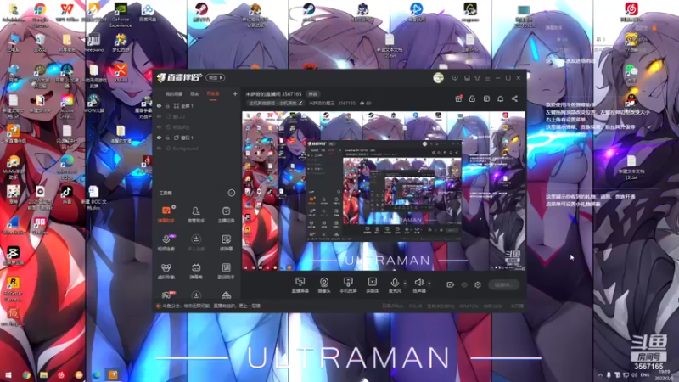Screen dimensions: 679x382
Task: Open the filter icon menu in the title bar
Action: point(477,78)
